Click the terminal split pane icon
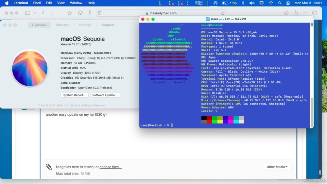This screenshot has width=327, height=184. pyautogui.click(x=312, y=25)
